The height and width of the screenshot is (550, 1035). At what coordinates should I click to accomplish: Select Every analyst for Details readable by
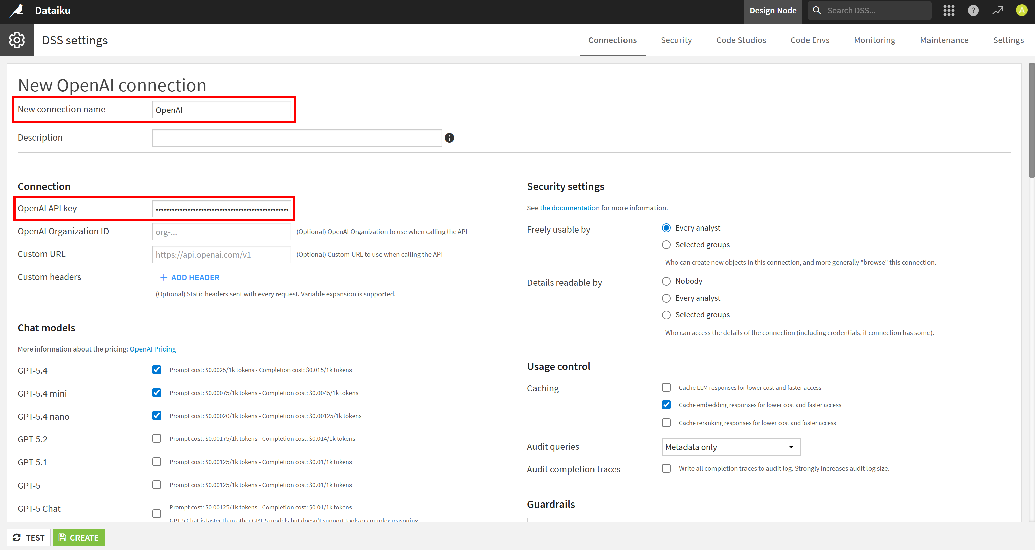[x=666, y=299]
